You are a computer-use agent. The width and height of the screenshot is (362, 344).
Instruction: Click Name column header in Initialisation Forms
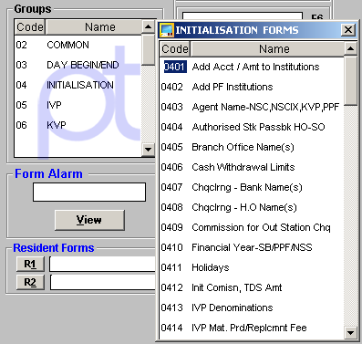(x=267, y=49)
